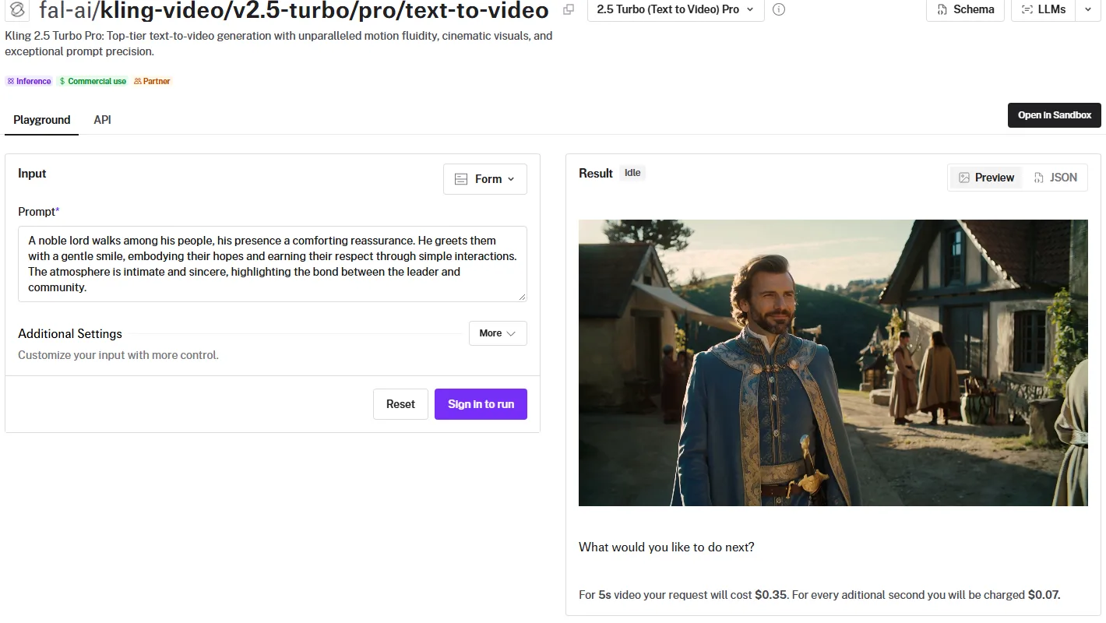The width and height of the screenshot is (1106, 623).
Task: Click into the Prompt text field
Action: pyautogui.click(x=273, y=264)
